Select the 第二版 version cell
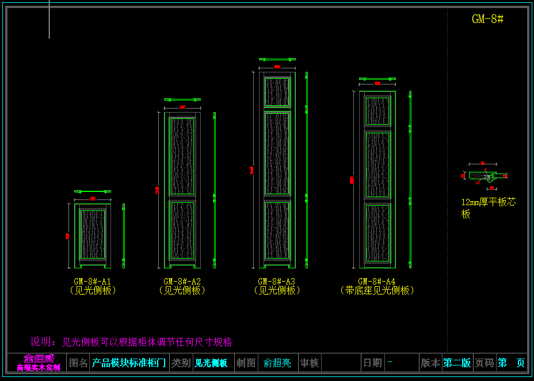Viewport: 534px width, 381px height. click(457, 363)
